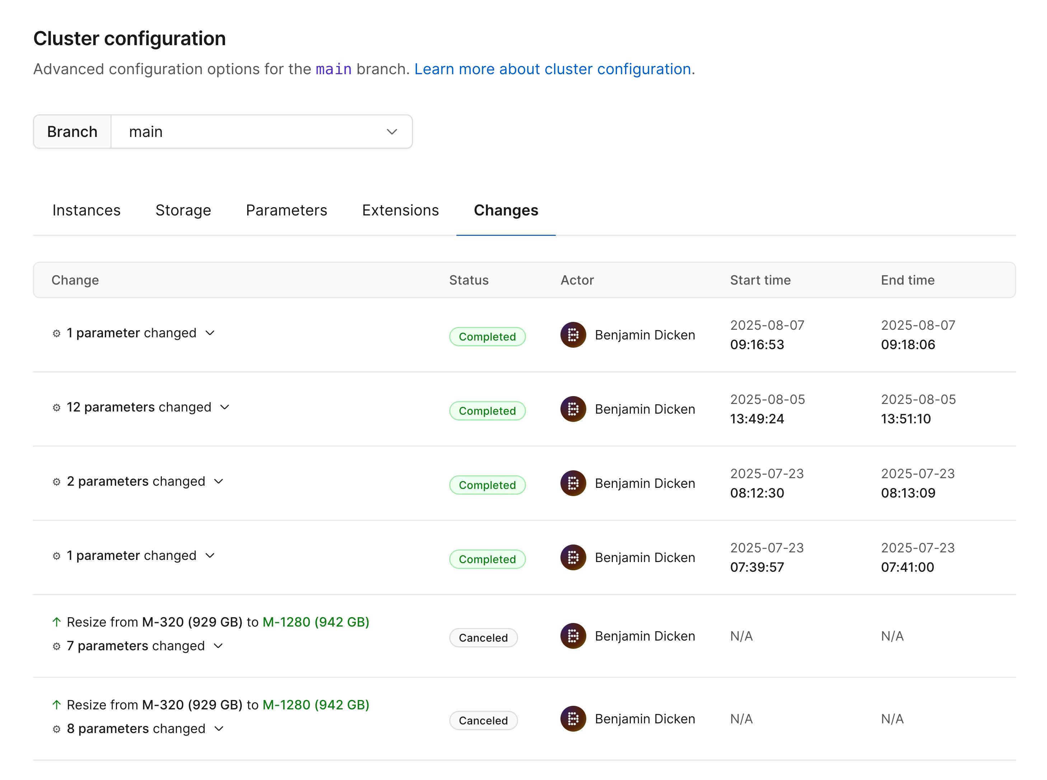Screen dimensions: 1047x780
Task: Click end time 07:41:00
Action: tap(907, 567)
